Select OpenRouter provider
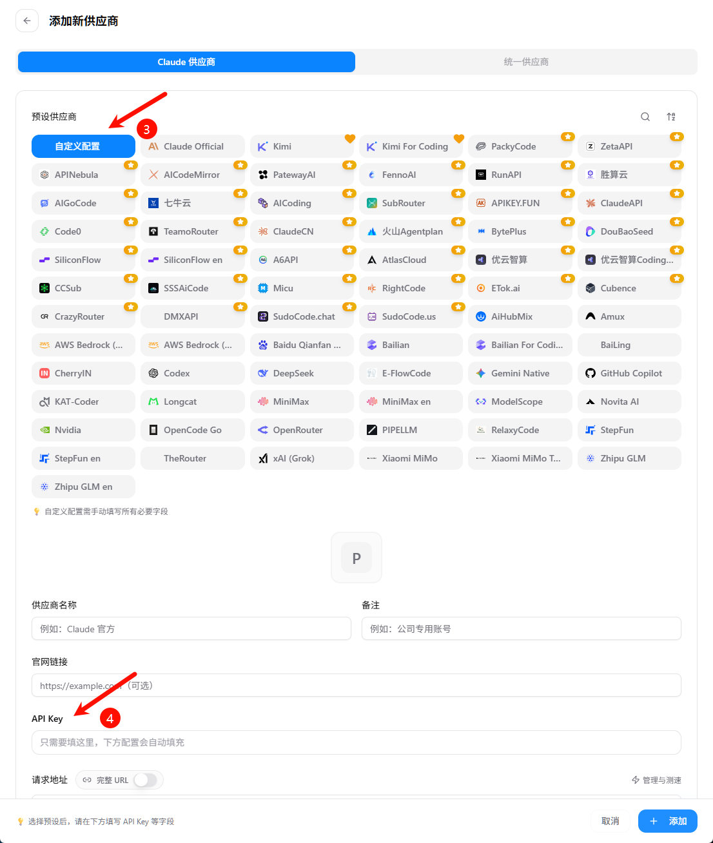The width and height of the screenshot is (713, 843). tap(302, 430)
